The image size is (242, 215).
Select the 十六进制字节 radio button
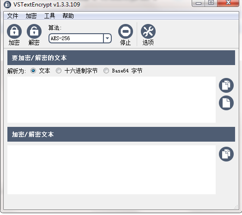click(59, 71)
